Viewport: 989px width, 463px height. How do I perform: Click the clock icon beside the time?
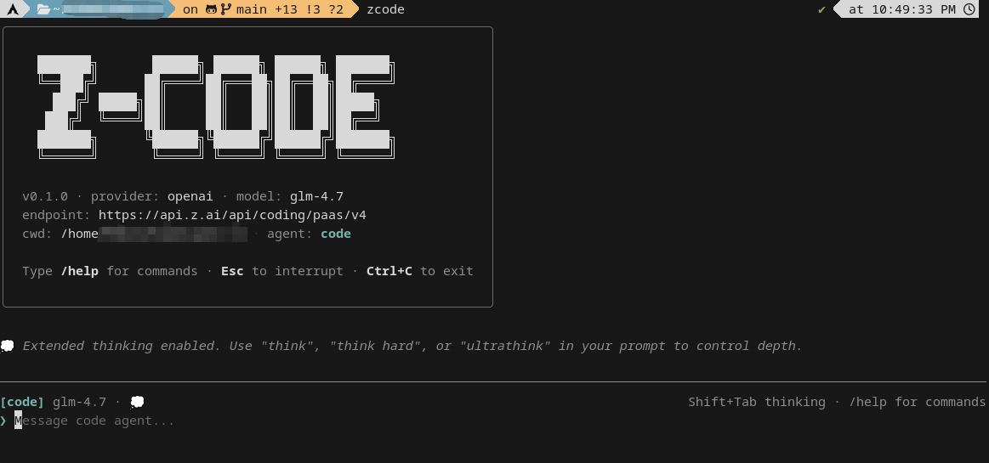tap(969, 8)
